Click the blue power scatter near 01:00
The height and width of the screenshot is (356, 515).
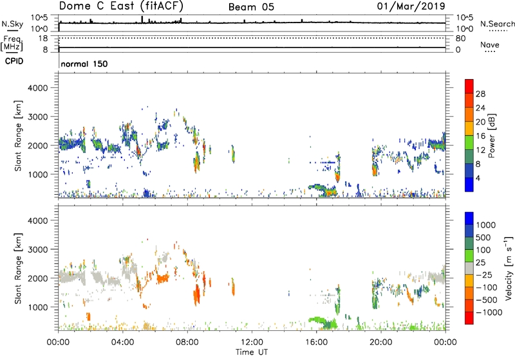71,143
